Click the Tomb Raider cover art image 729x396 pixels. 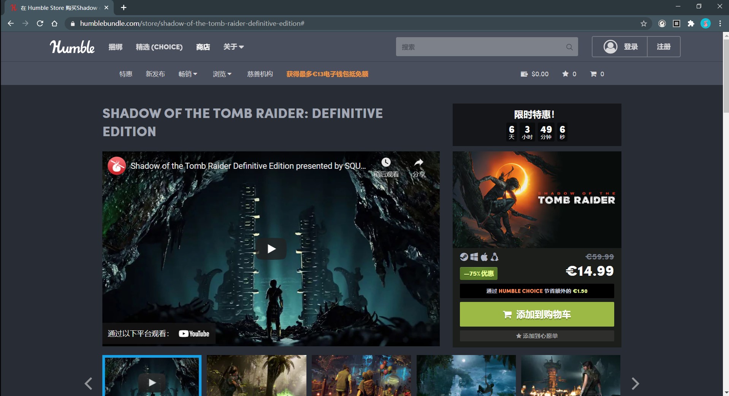[x=537, y=200]
